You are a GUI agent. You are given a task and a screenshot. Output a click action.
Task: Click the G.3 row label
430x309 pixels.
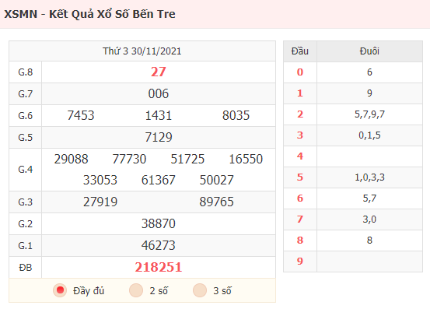coord(26,202)
